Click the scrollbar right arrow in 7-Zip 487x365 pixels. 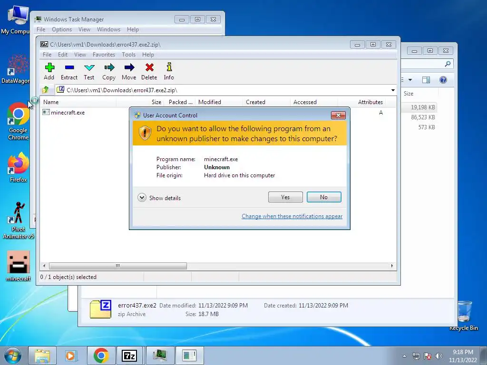(392, 266)
